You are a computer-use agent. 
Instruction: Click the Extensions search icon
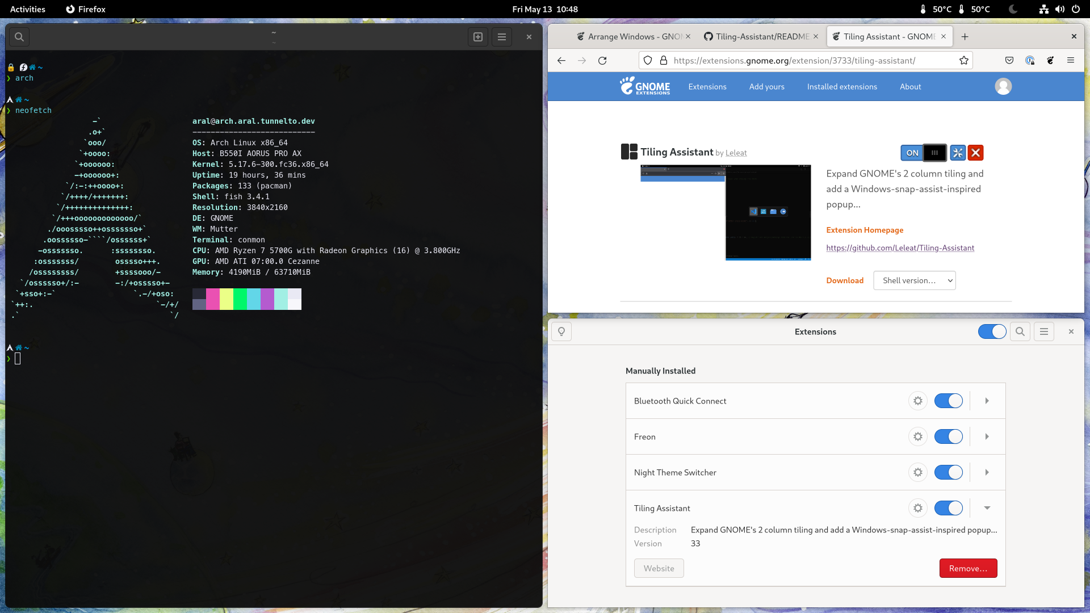tap(1020, 331)
